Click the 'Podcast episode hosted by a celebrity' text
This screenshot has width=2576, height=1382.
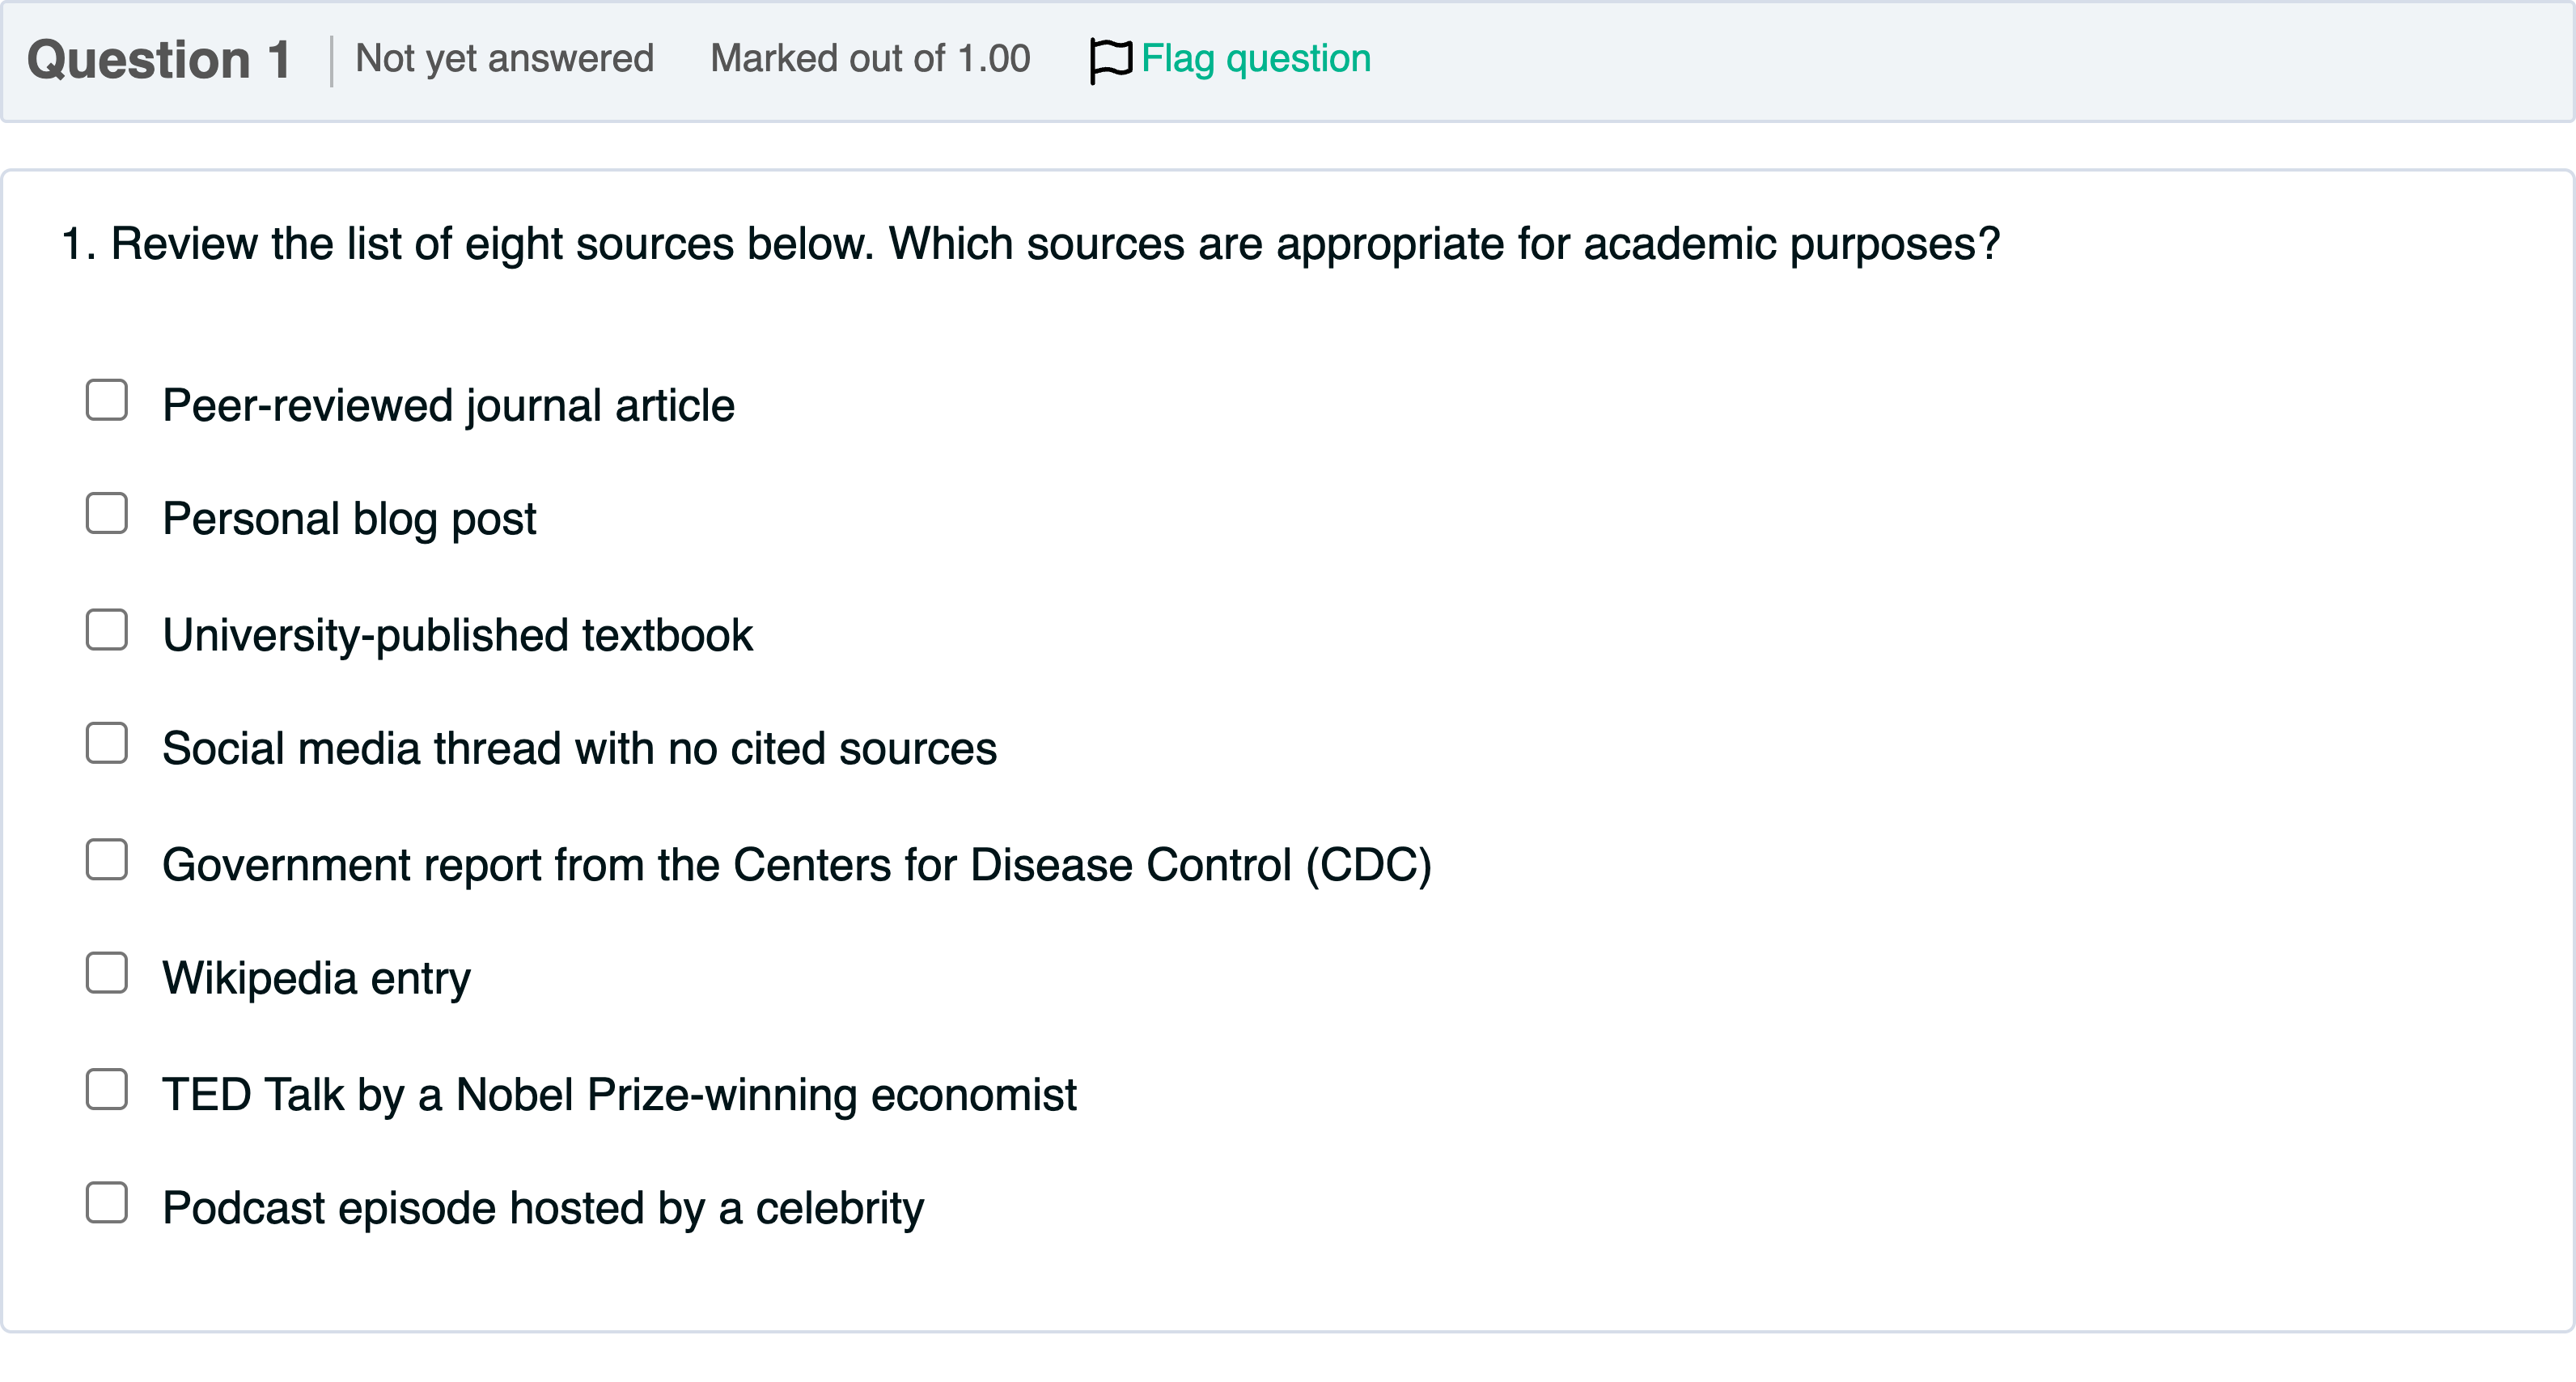click(543, 1208)
